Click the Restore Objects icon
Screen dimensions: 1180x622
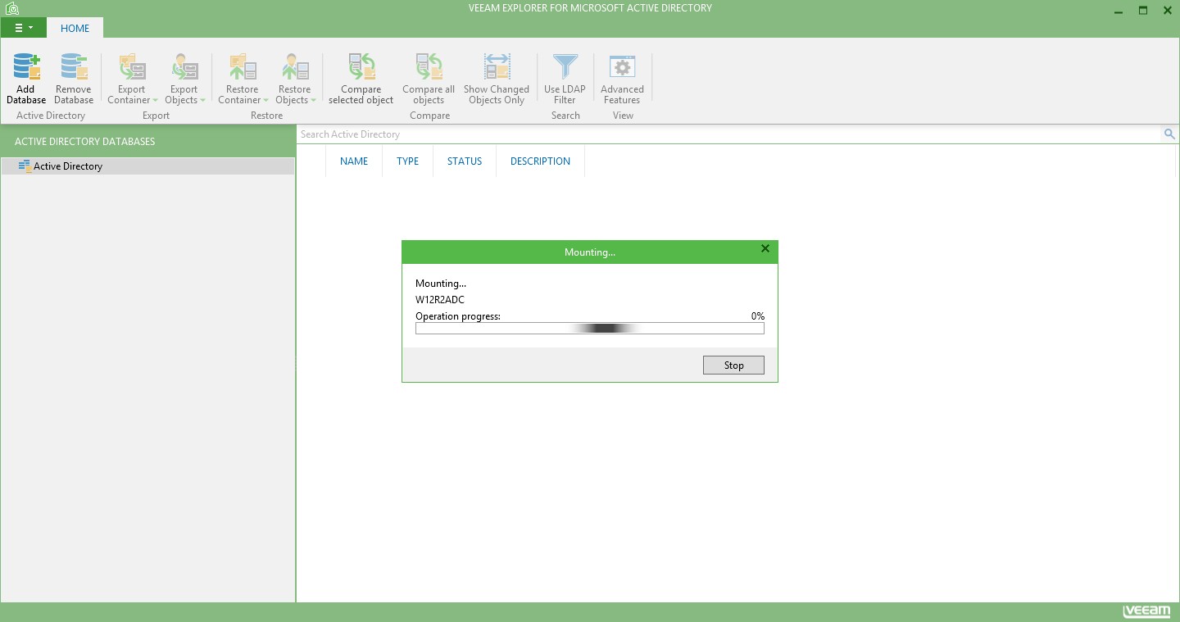point(294,66)
